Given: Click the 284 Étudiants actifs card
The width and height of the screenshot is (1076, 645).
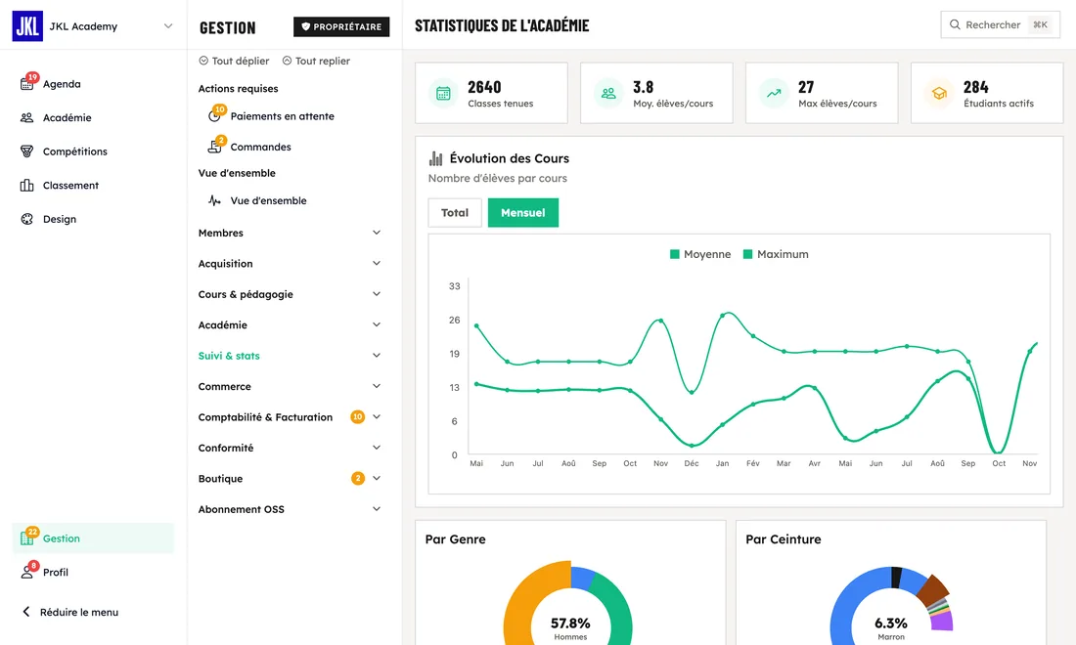Looking at the screenshot, I should coord(987,93).
